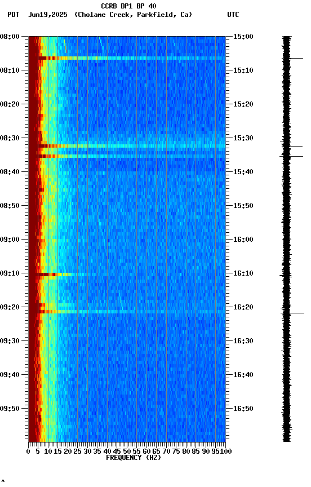
Task: Click the 08:20 PDT time label
Action: coord(10,104)
